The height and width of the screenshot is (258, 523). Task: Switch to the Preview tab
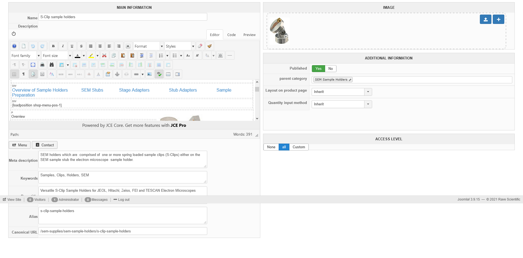point(250,35)
